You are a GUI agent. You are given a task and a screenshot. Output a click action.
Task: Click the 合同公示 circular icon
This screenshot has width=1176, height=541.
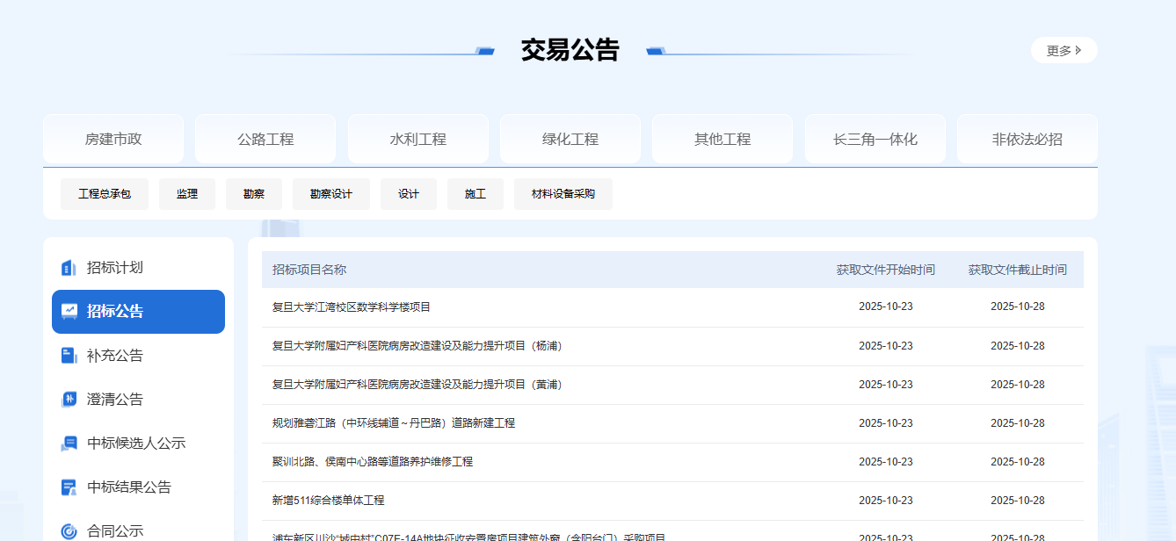pyautogui.click(x=69, y=530)
